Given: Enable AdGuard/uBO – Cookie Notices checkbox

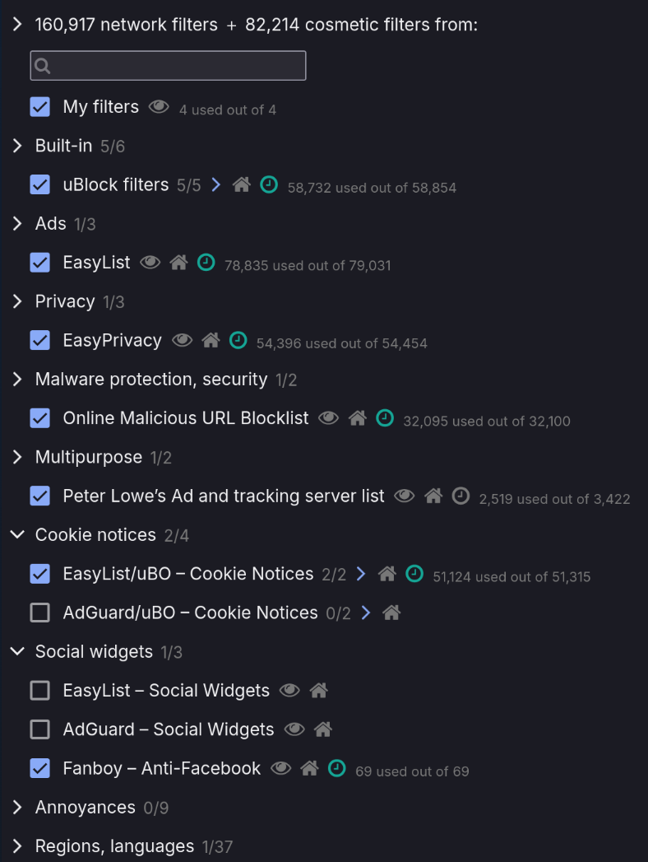Looking at the screenshot, I should click(40, 613).
